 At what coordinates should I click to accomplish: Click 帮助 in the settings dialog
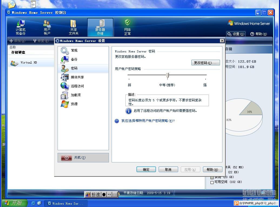coord(212,169)
